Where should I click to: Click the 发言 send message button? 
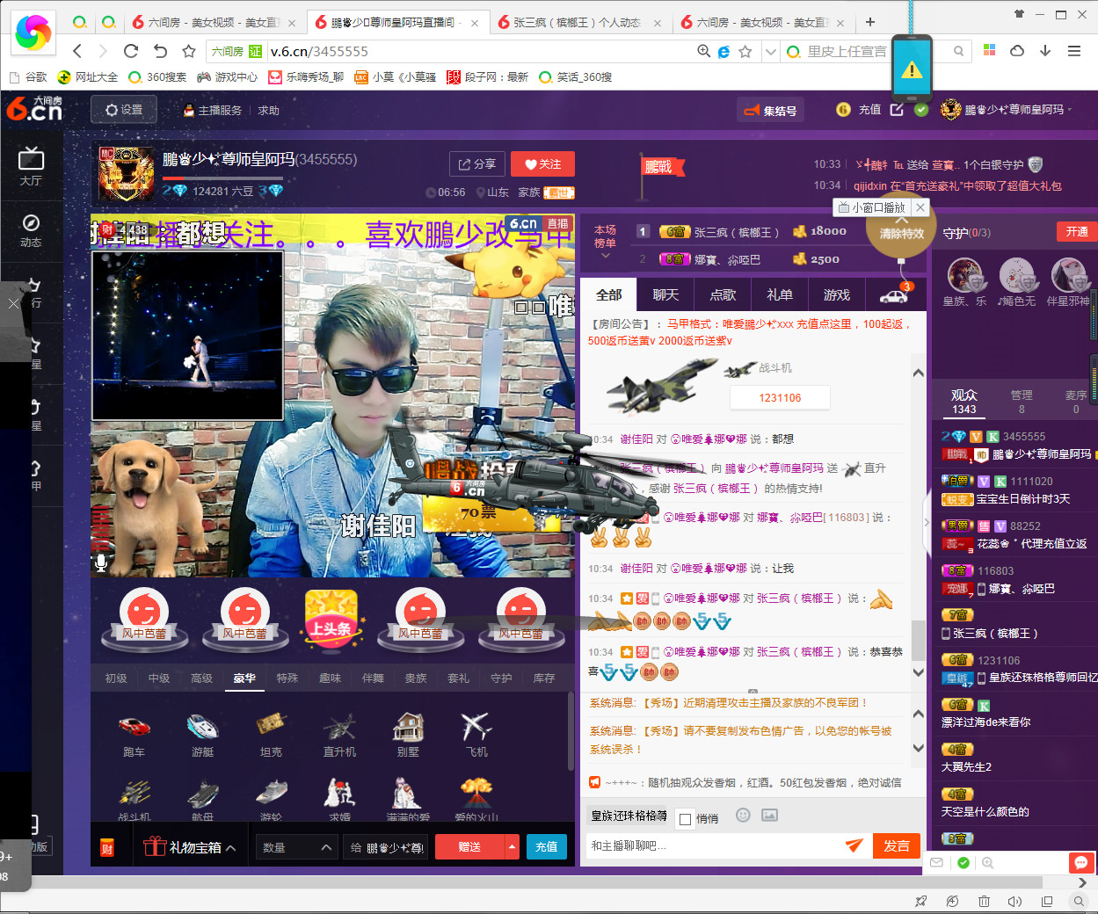(x=897, y=845)
